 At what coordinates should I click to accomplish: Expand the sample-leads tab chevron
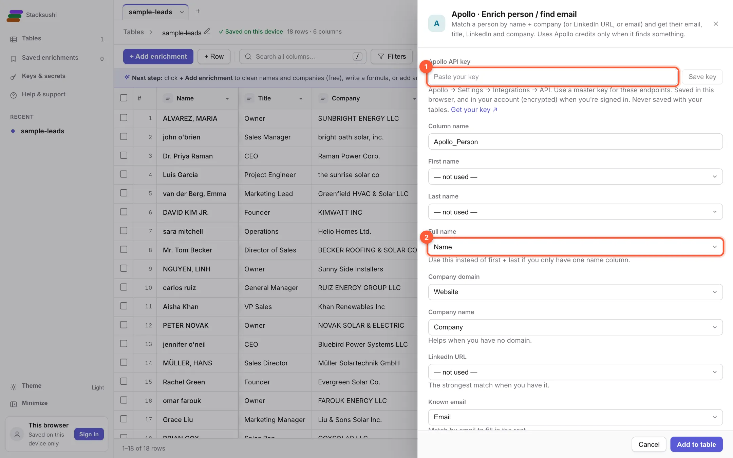182,12
